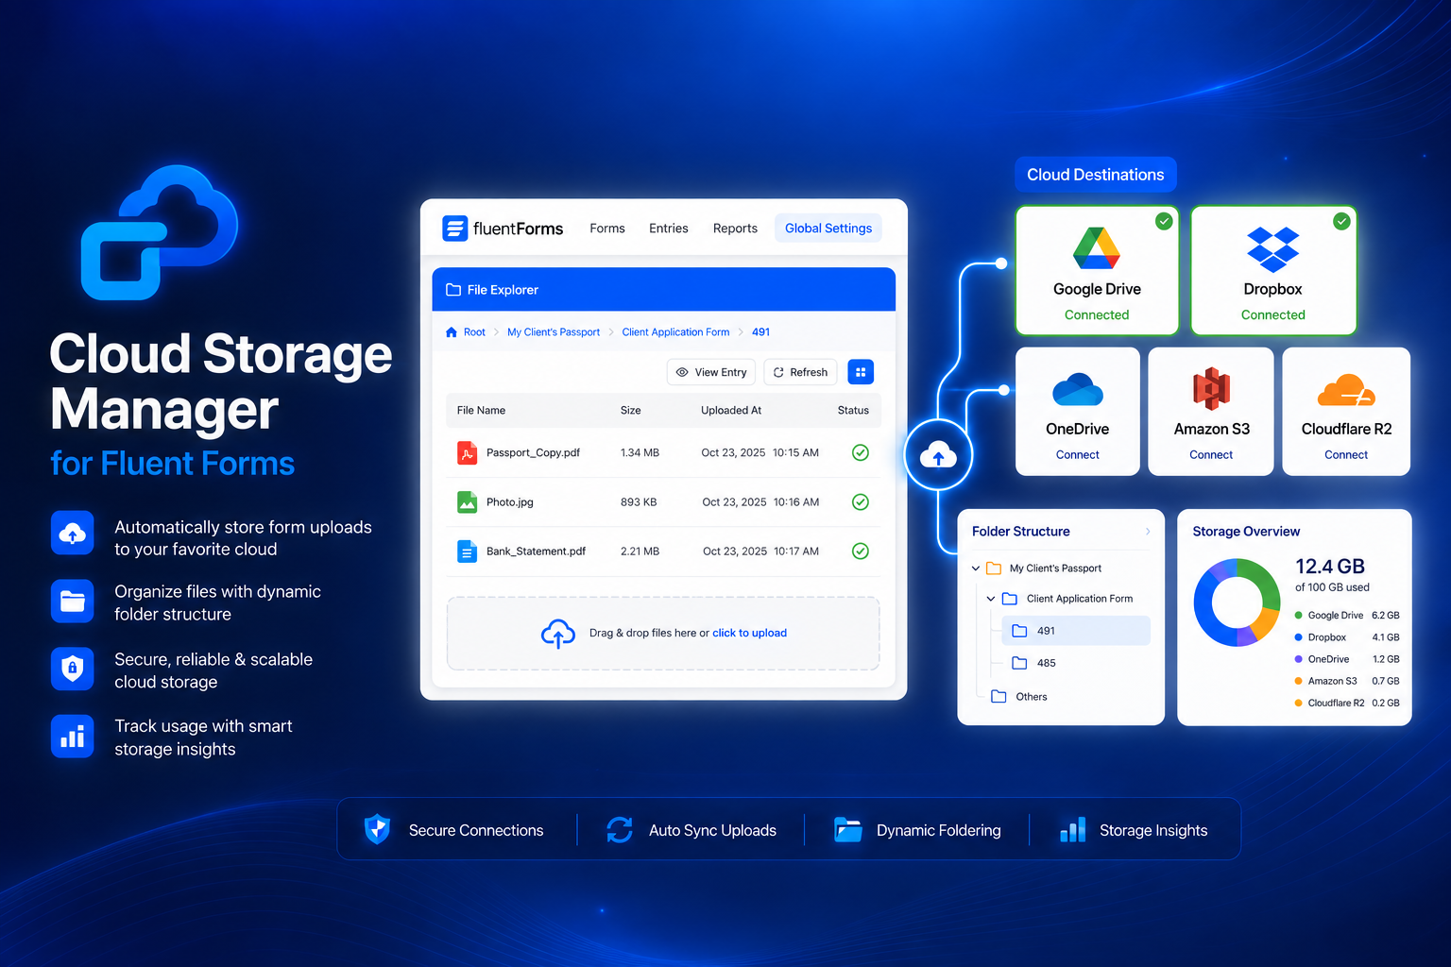This screenshot has height=967, width=1451.
Task: Click the OneDrive cloud logo
Action: pos(1078,389)
